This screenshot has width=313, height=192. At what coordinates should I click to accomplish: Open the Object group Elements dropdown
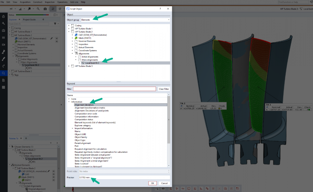click(x=125, y=20)
